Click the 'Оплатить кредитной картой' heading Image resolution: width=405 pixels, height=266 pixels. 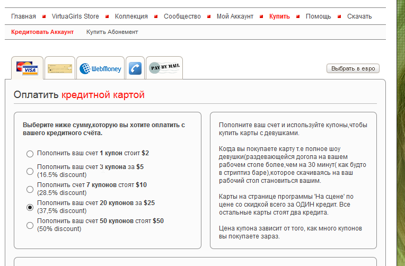pyautogui.click(x=79, y=95)
